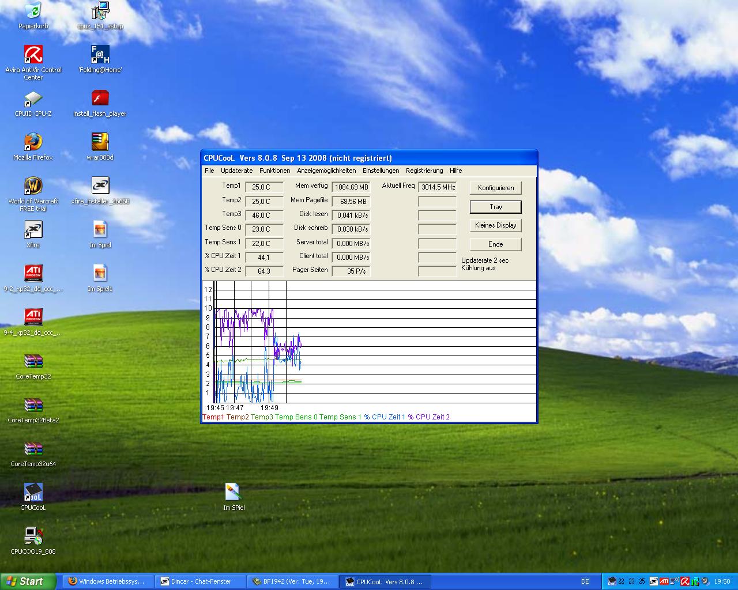
Task: Select the CoreTemp32Beta2 archive icon
Action: pos(33,410)
